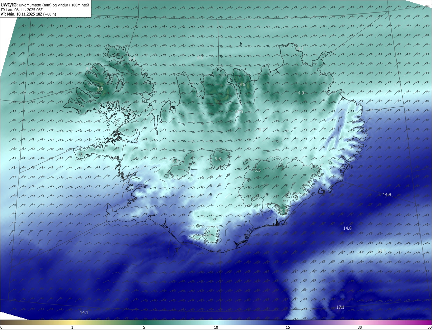Click the map value label 3.9
432x330 pixels.
click(100, 89)
